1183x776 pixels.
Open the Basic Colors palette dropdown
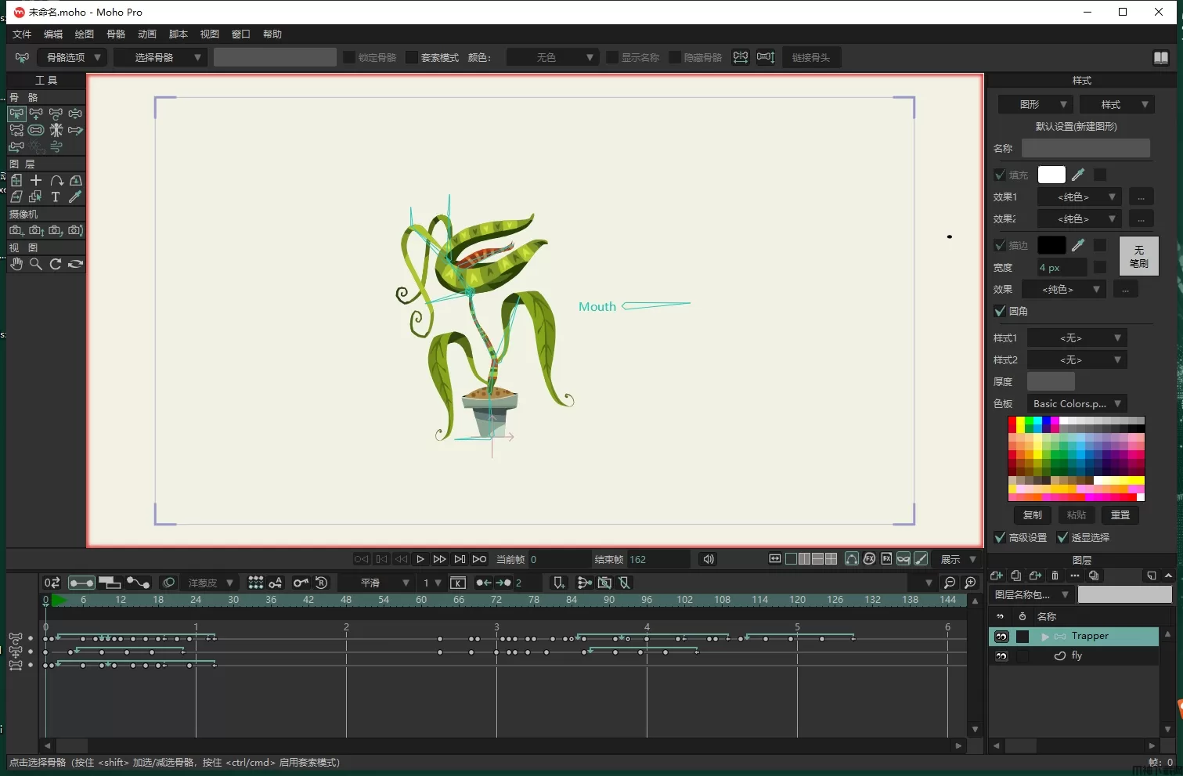(1077, 403)
